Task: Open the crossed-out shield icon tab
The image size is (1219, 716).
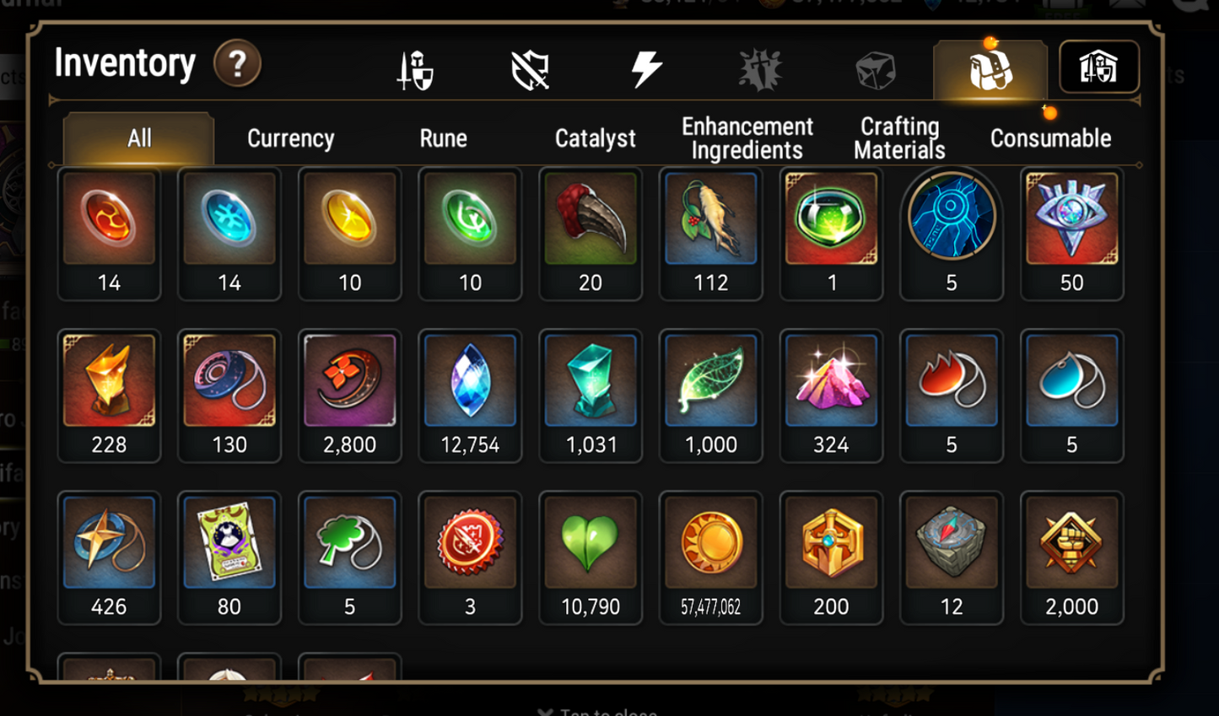Action: click(531, 69)
